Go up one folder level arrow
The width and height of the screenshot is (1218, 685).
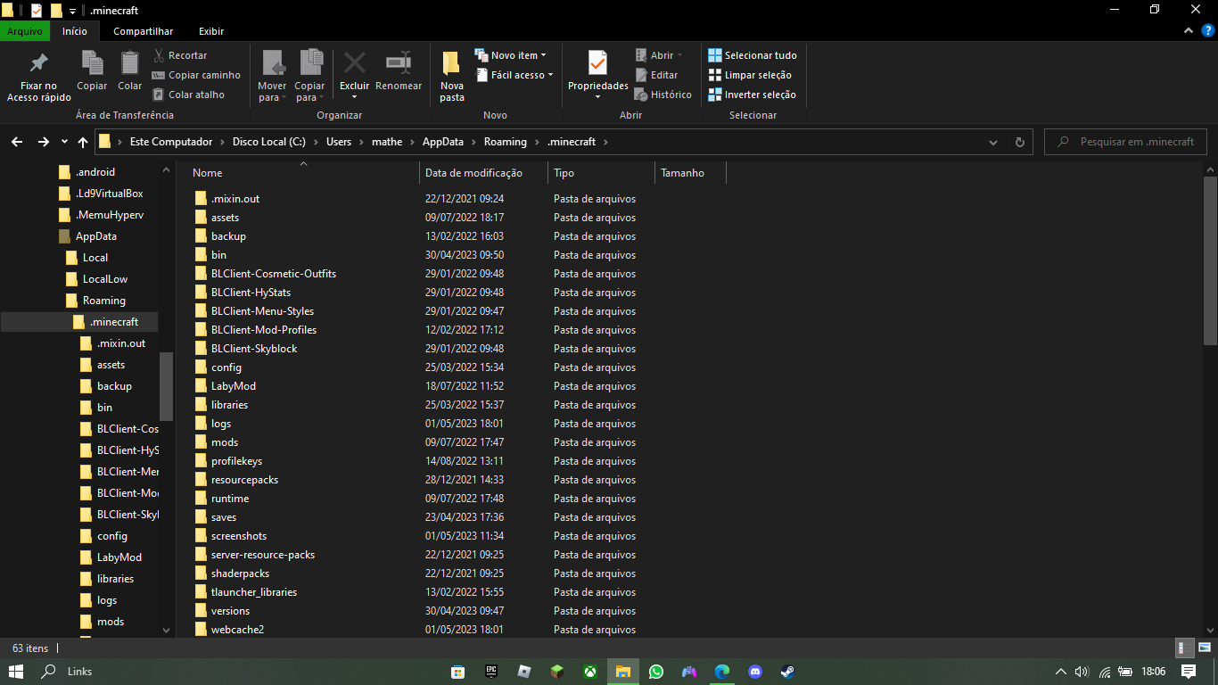(x=83, y=142)
